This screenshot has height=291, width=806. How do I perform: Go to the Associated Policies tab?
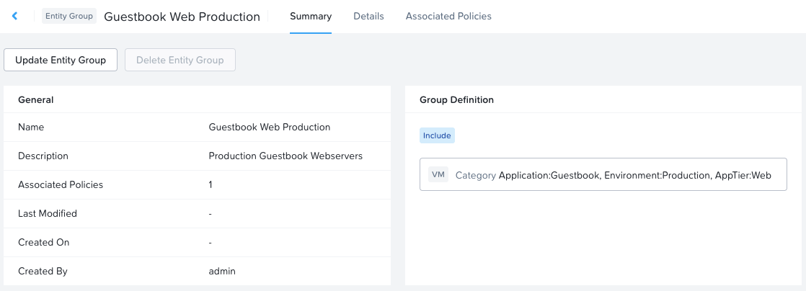448,16
